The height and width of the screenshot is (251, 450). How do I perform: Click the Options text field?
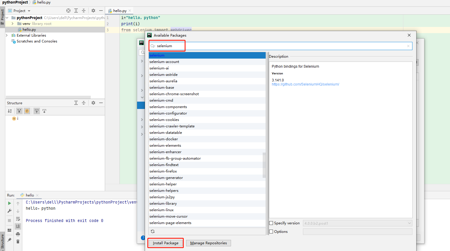(x=358, y=232)
